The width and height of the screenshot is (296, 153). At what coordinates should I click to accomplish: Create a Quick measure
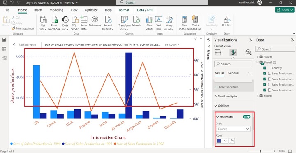pos(195,23)
